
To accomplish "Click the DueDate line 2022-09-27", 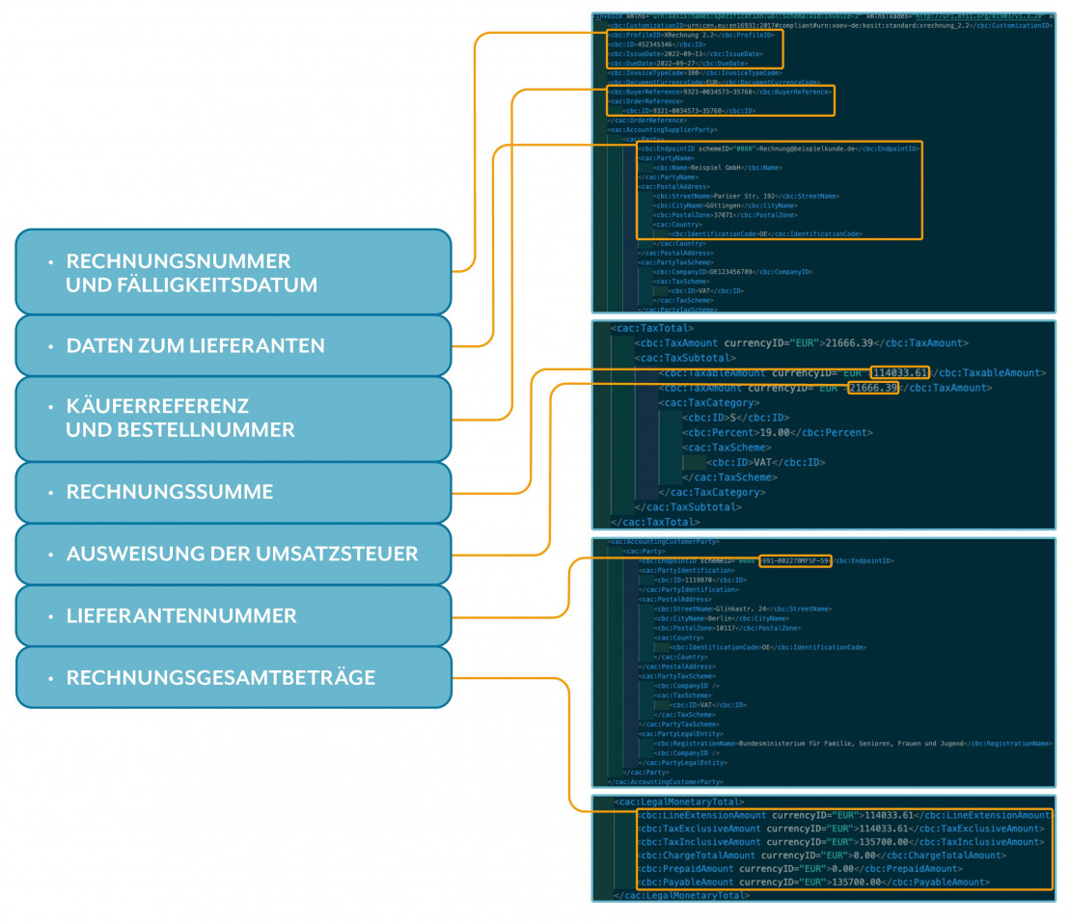I will click(x=677, y=64).
